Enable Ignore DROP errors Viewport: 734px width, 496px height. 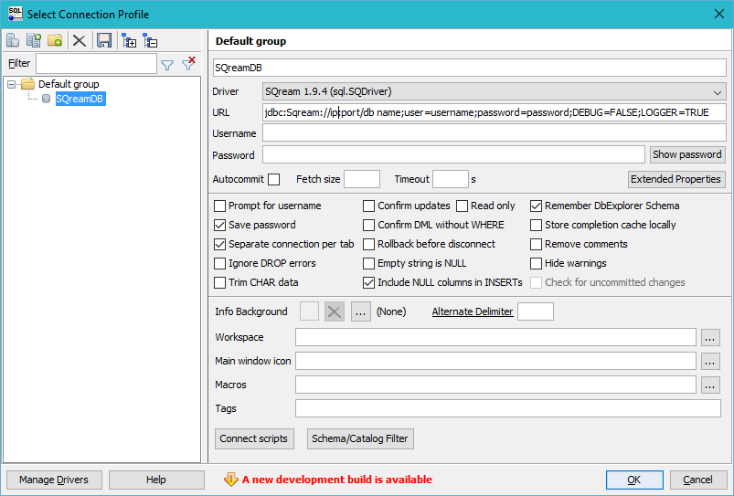pos(219,263)
